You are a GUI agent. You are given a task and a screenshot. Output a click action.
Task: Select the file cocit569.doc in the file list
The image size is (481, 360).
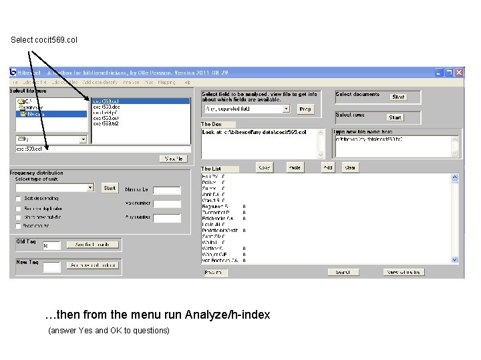click(141, 107)
